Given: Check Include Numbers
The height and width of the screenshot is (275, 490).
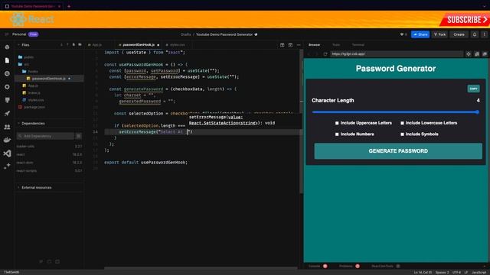Looking at the screenshot, I should tap(337, 134).
